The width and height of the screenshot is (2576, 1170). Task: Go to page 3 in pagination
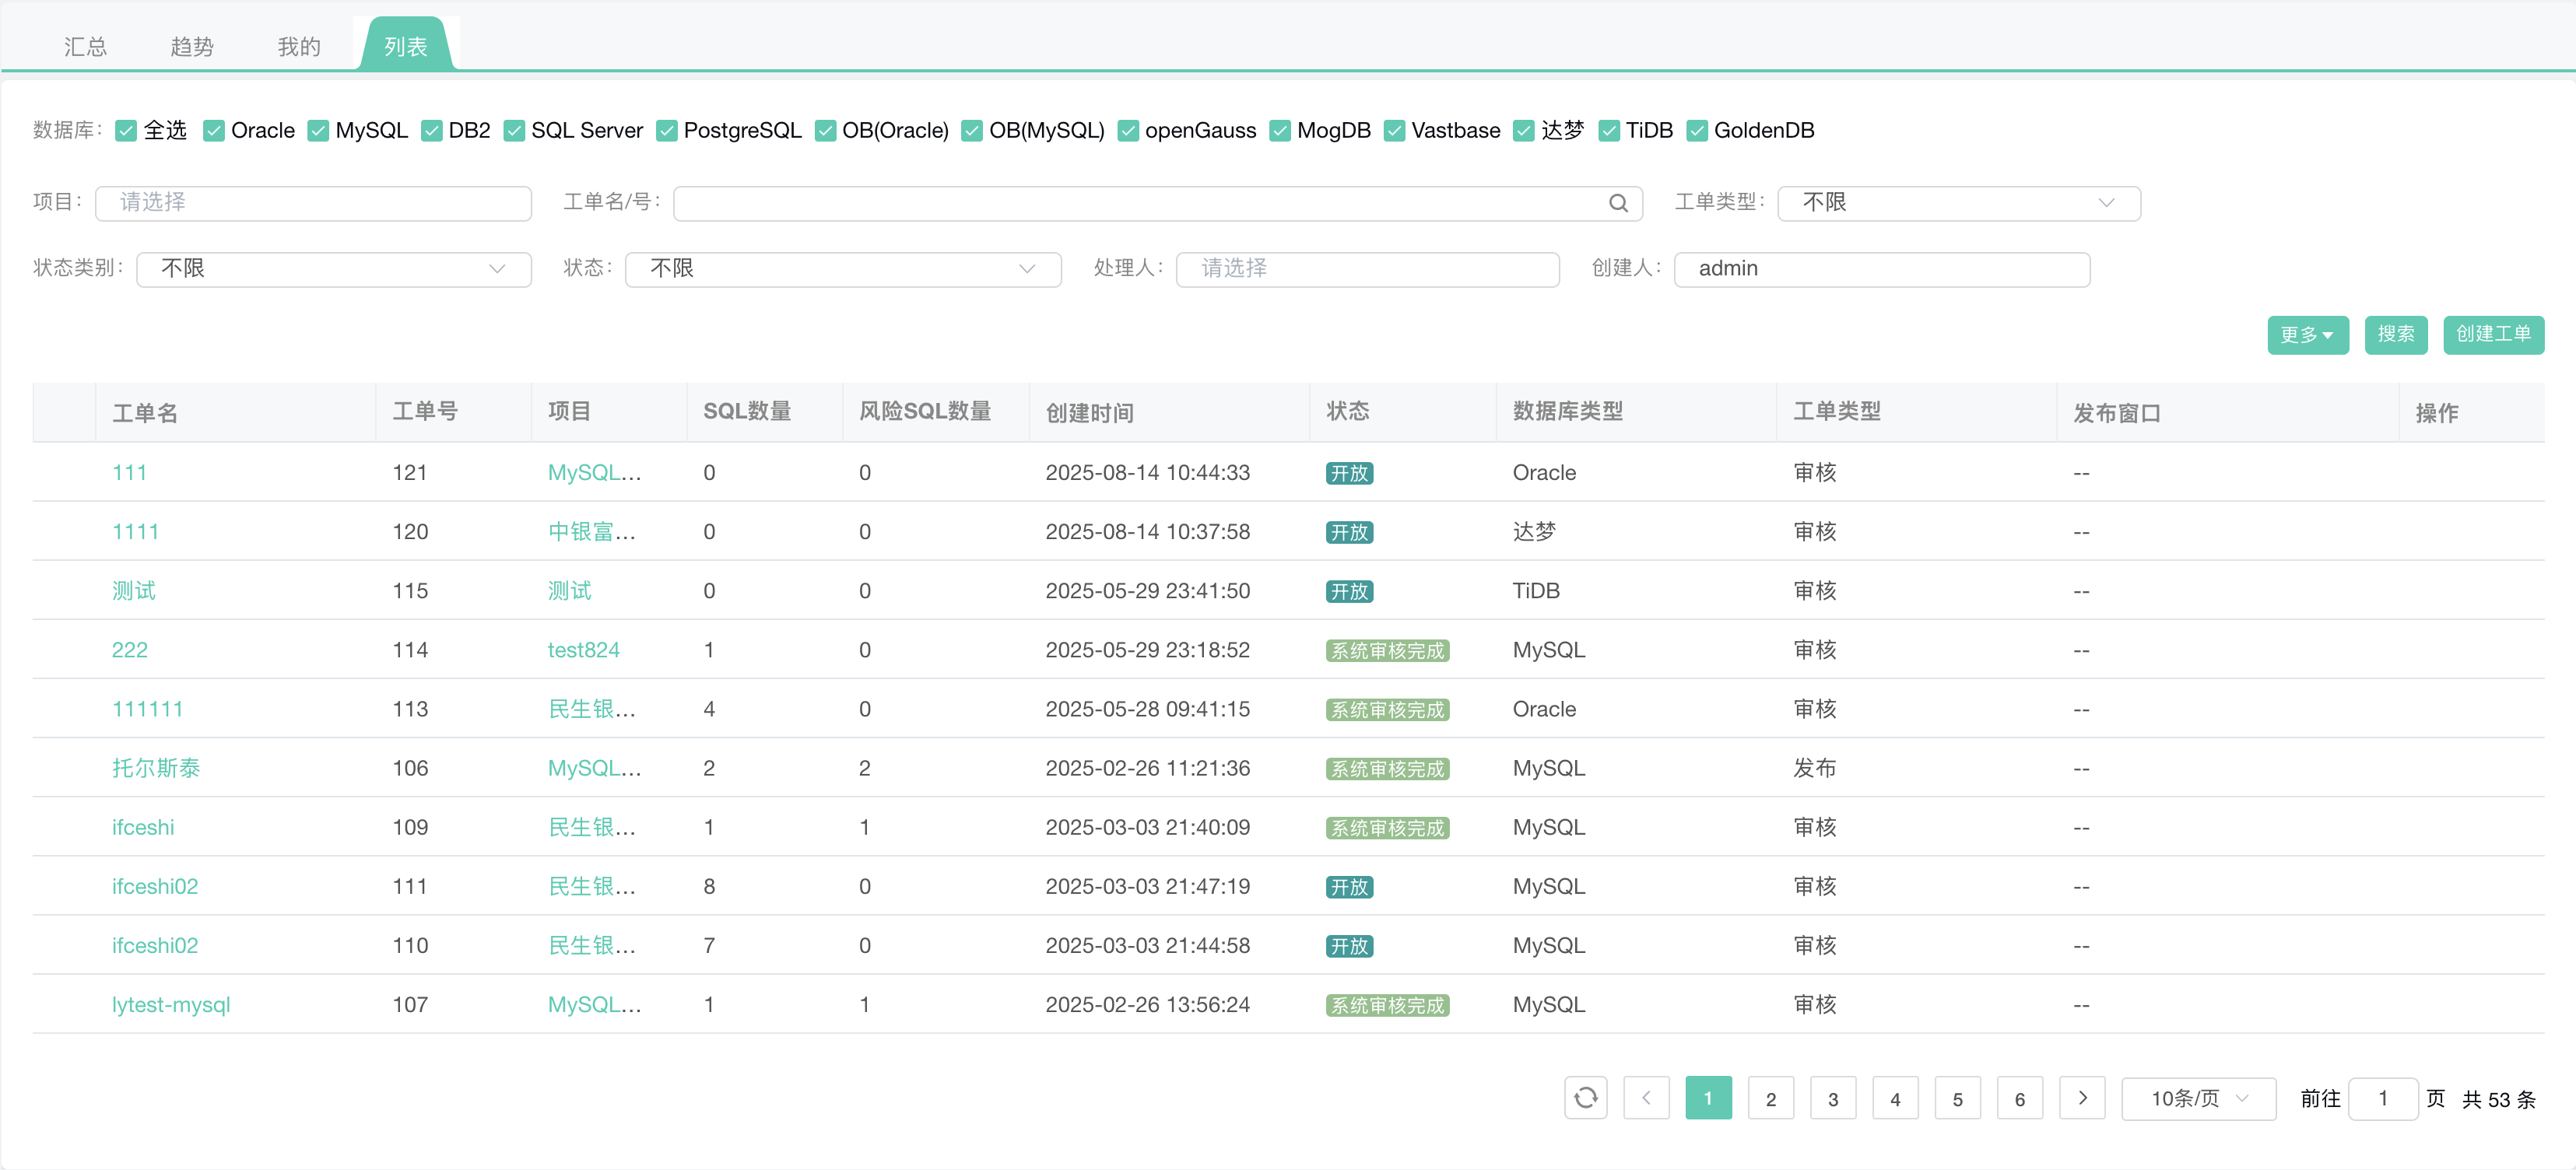pyautogui.click(x=1832, y=1098)
